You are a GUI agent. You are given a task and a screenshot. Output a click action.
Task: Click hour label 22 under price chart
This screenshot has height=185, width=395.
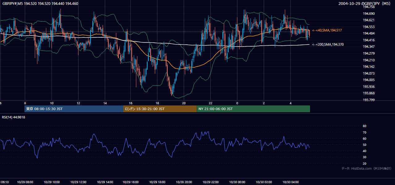(210, 103)
